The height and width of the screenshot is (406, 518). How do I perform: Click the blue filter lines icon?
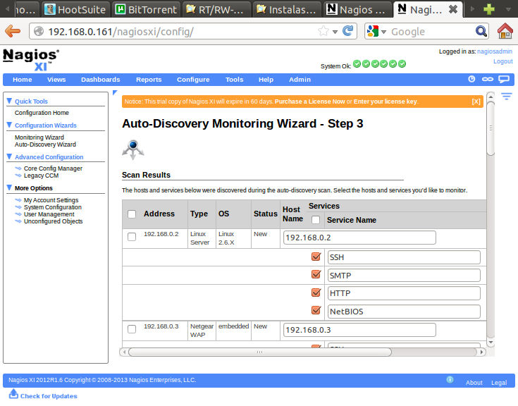click(506, 97)
